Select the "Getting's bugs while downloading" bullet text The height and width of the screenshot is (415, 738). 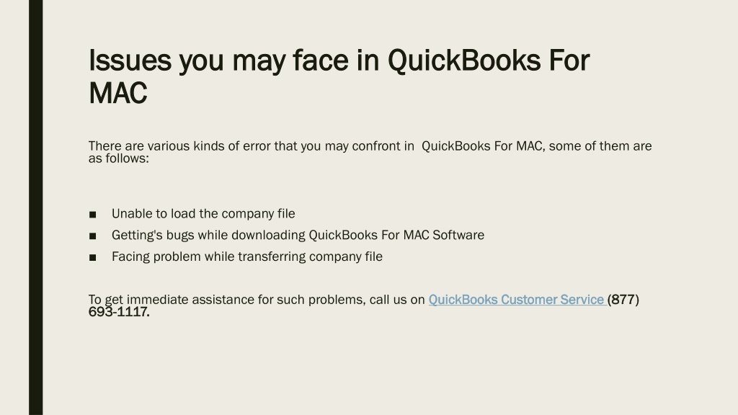[298, 236]
